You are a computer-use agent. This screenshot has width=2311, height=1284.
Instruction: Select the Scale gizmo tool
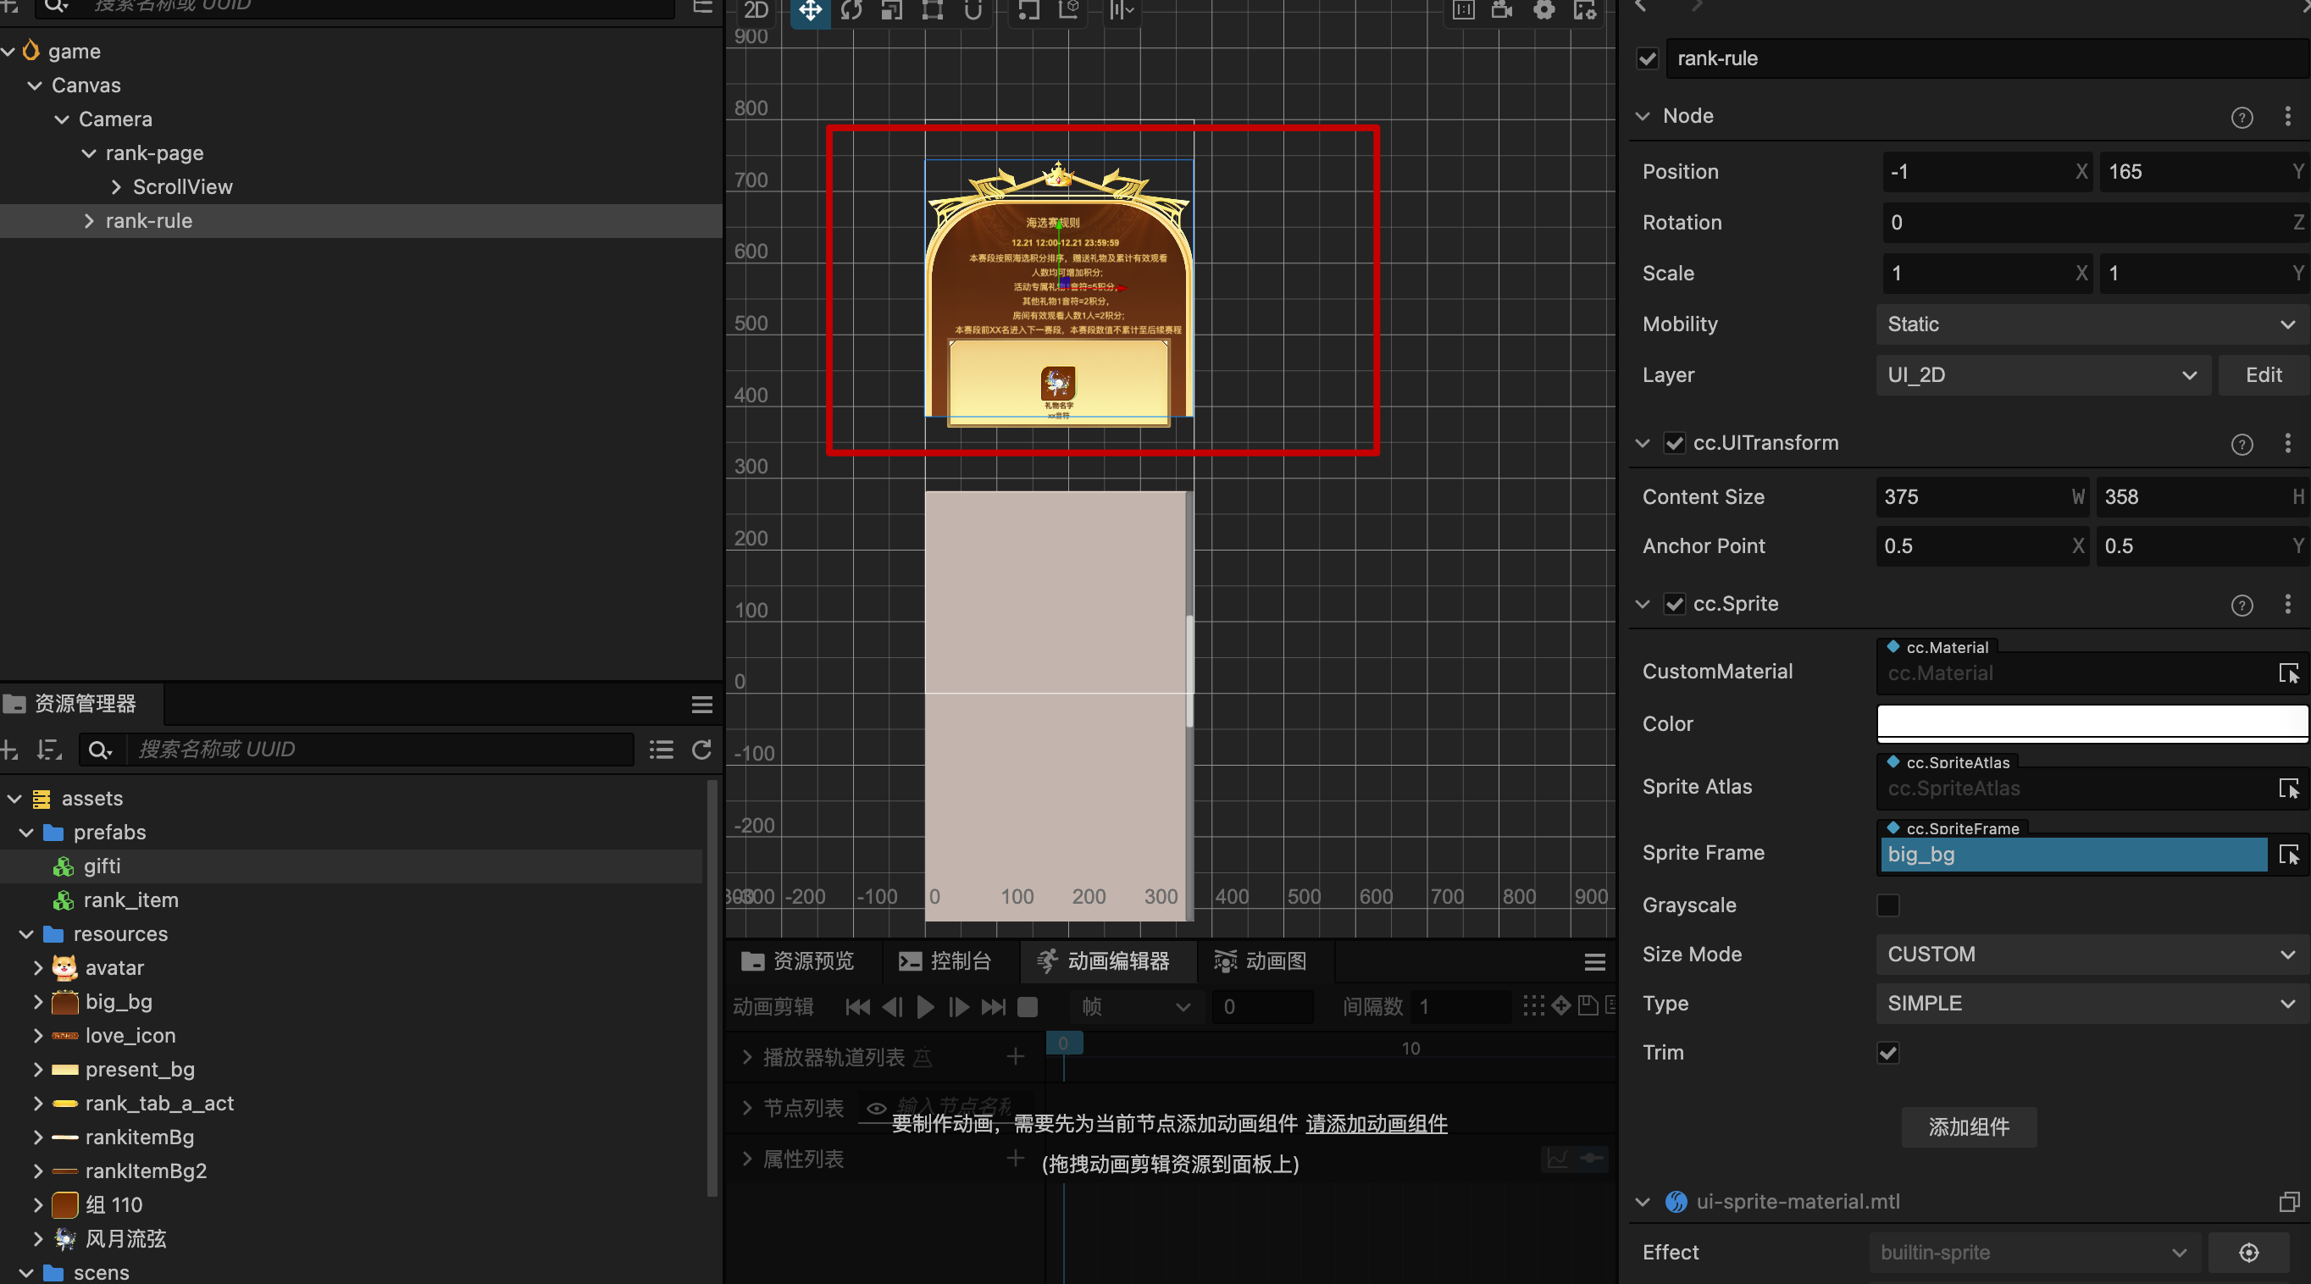tap(892, 11)
